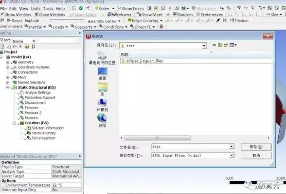This screenshot has height=194, width=286.
Task: Create new folder icon in dialog
Action: point(226,45)
